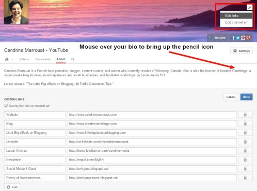Image resolution: width=257 pixels, height=191 pixels.
Task: Click the channel profile photo
Action: (17, 12)
